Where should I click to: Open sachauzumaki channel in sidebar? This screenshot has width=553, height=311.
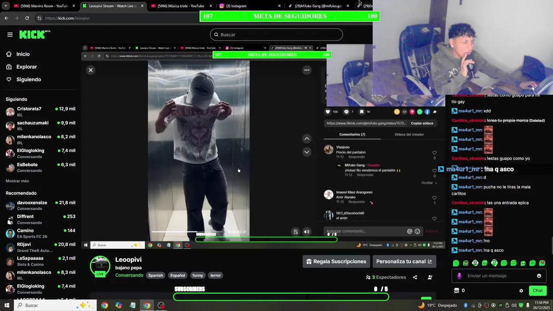[41, 125]
